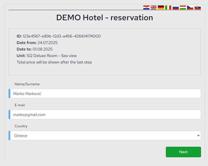Click the total price notice text
This screenshot has width=208, height=166.
(54, 62)
